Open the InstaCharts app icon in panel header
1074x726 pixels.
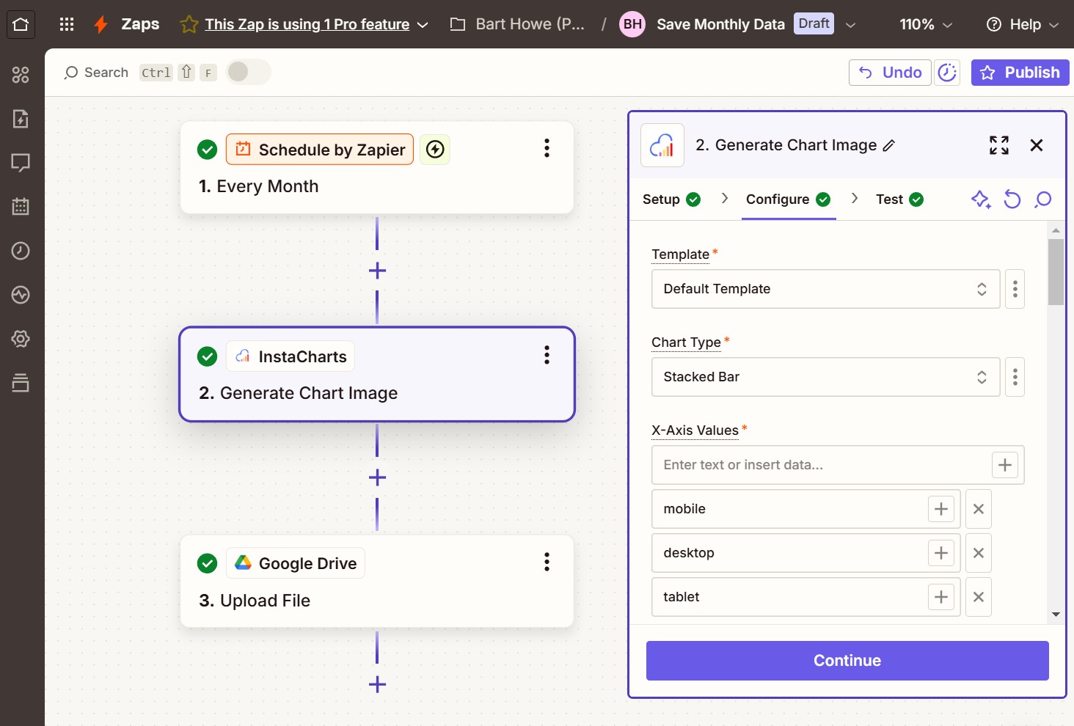[662, 145]
